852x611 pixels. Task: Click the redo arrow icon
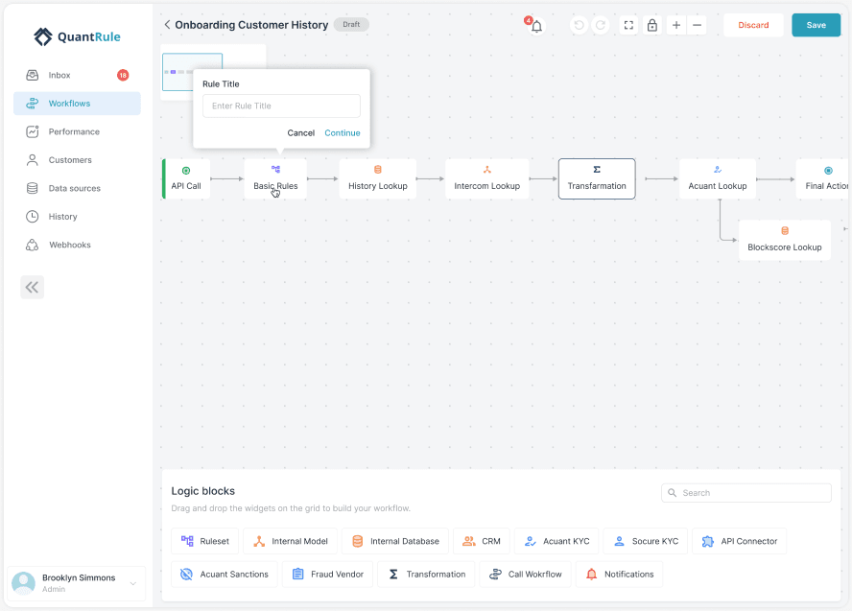pyautogui.click(x=601, y=25)
